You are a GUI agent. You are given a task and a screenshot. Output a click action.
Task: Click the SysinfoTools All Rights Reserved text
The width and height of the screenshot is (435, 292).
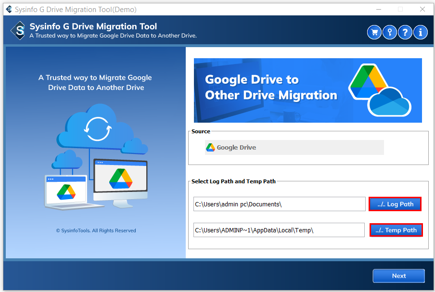pos(96,230)
